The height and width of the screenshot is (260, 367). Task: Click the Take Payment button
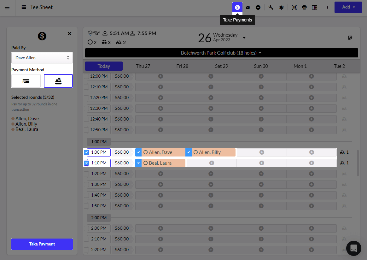pyautogui.click(x=42, y=244)
